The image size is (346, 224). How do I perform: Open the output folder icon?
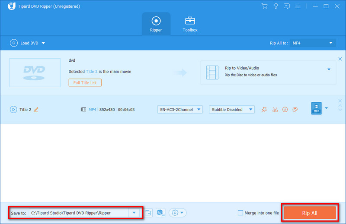[x=148, y=213]
